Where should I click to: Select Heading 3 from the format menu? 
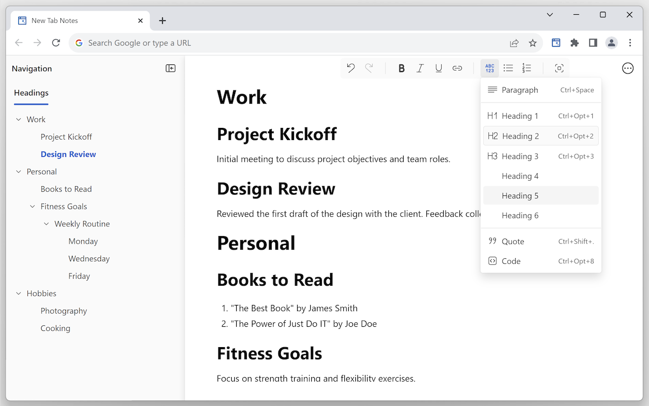click(x=520, y=156)
